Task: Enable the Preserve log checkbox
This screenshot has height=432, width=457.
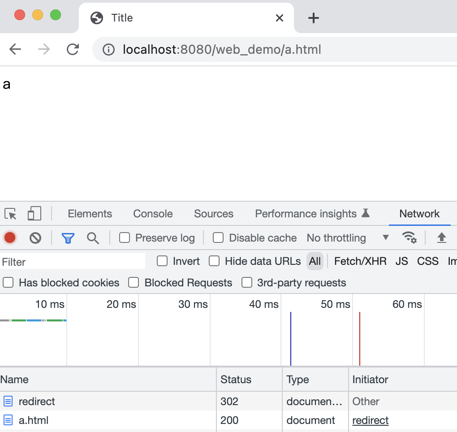Action: (x=125, y=238)
